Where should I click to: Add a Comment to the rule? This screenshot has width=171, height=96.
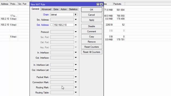coord(92,31)
